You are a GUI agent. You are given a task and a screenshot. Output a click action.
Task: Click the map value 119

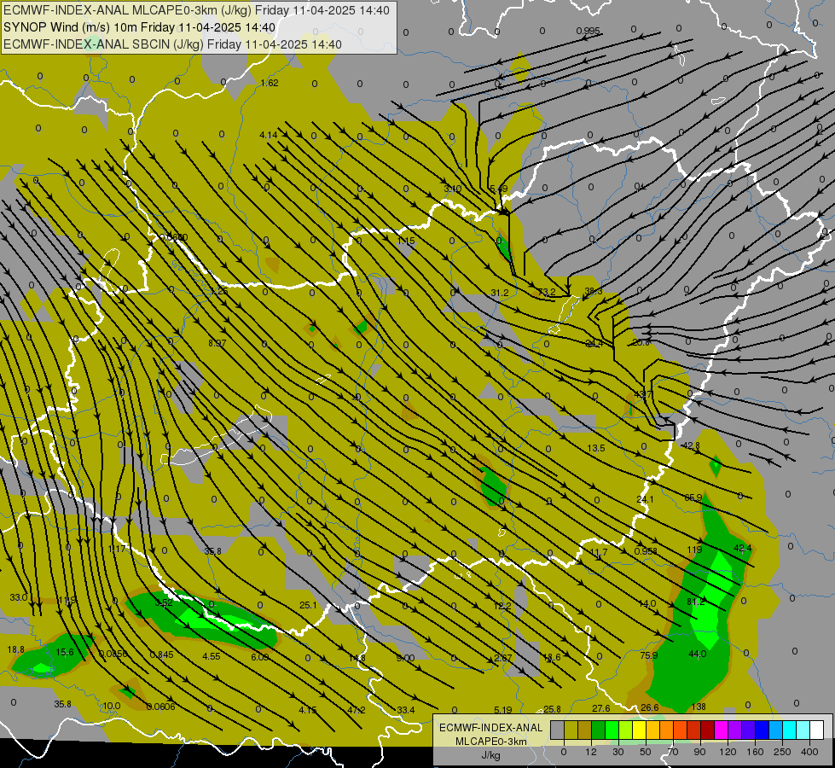pos(694,550)
